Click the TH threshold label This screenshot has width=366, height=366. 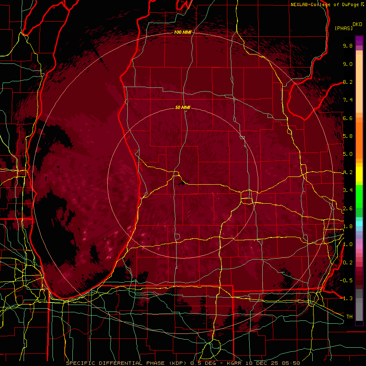point(349,317)
